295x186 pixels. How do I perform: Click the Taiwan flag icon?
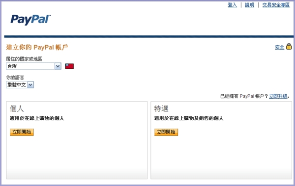click(69, 66)
